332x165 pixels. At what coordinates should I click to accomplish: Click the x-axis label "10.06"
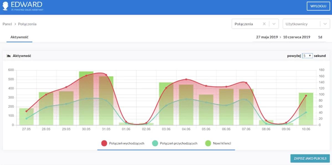pyautogui.click(x=306, y=129)
